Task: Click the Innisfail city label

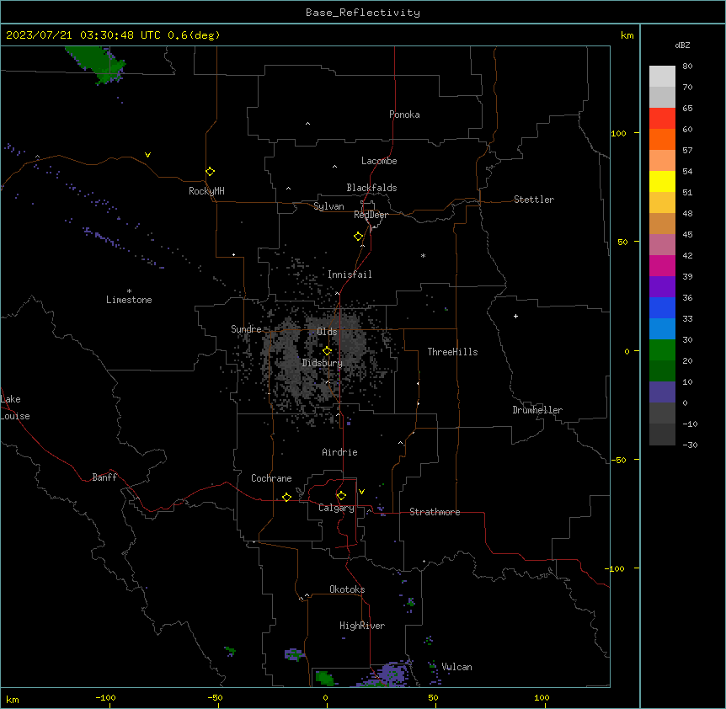Action: [350, 275]
